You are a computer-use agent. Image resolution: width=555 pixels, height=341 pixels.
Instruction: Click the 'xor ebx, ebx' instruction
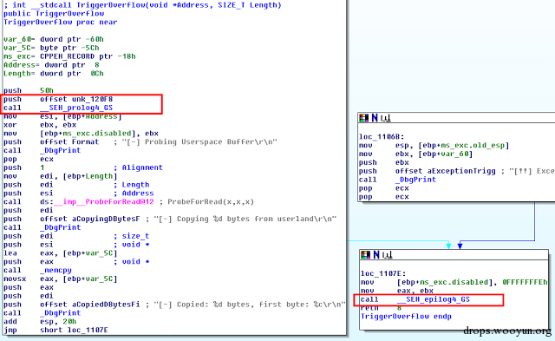40,125
